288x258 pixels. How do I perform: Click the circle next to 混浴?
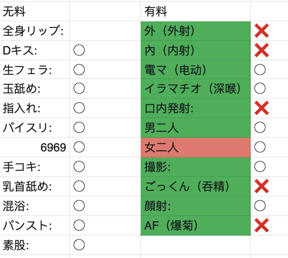tap(79, 205)
